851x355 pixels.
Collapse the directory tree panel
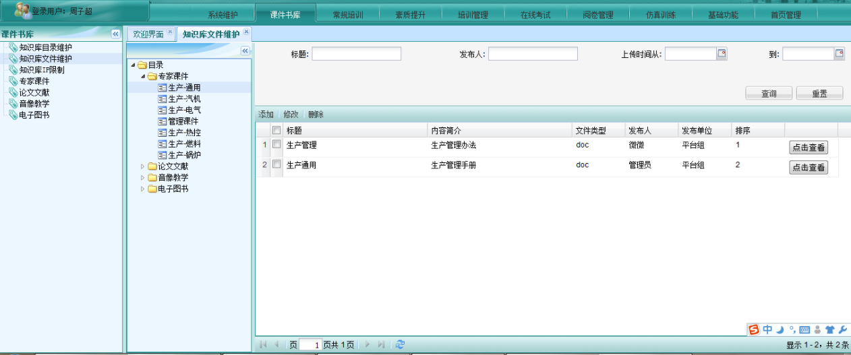tap(245, 51)
